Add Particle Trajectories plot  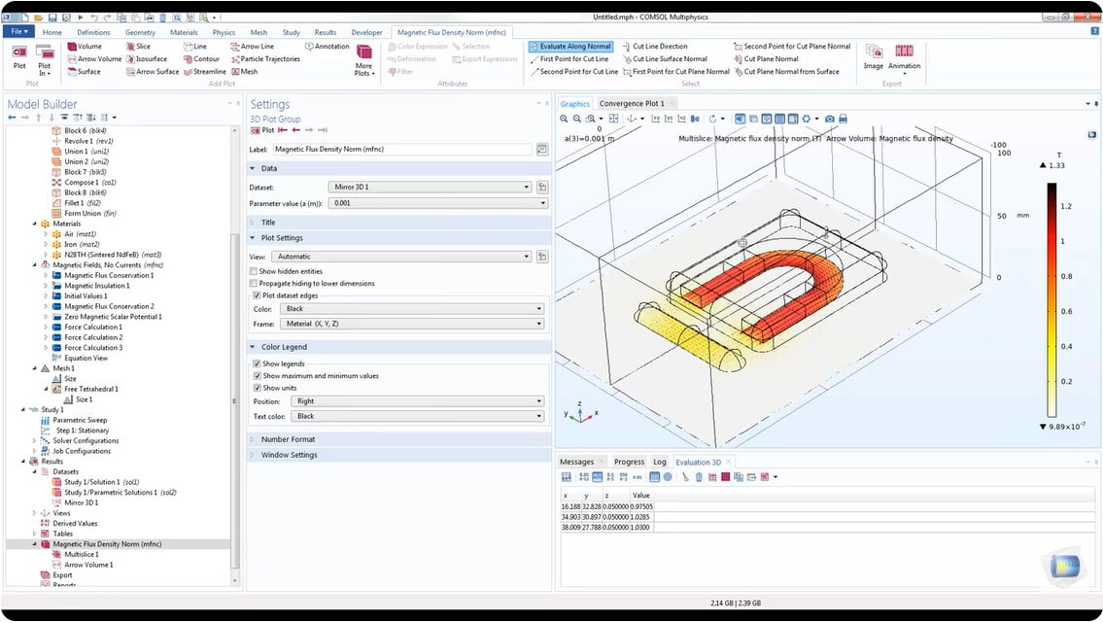point(265,59)
